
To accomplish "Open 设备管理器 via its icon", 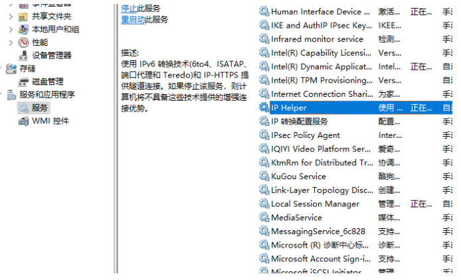I will coord(23,56).
